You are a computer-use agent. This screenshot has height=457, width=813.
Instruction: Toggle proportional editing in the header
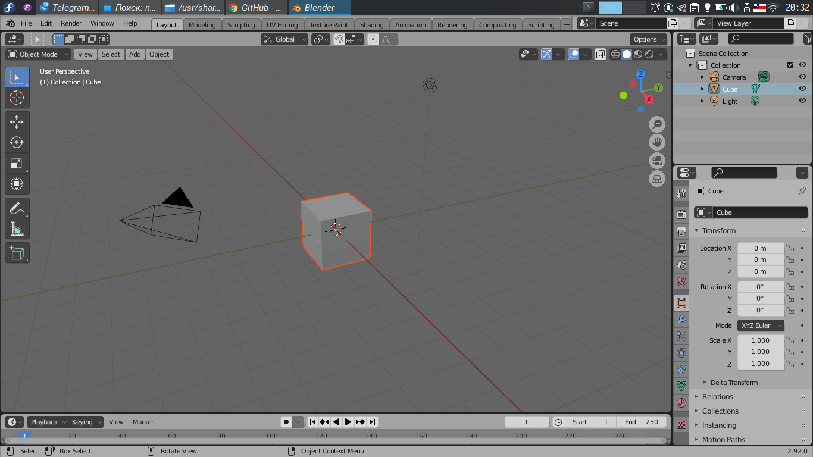(373, 39)
